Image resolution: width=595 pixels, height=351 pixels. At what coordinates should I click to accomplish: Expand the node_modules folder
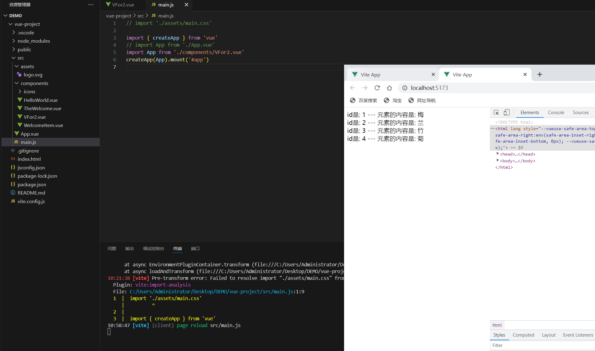14,41
